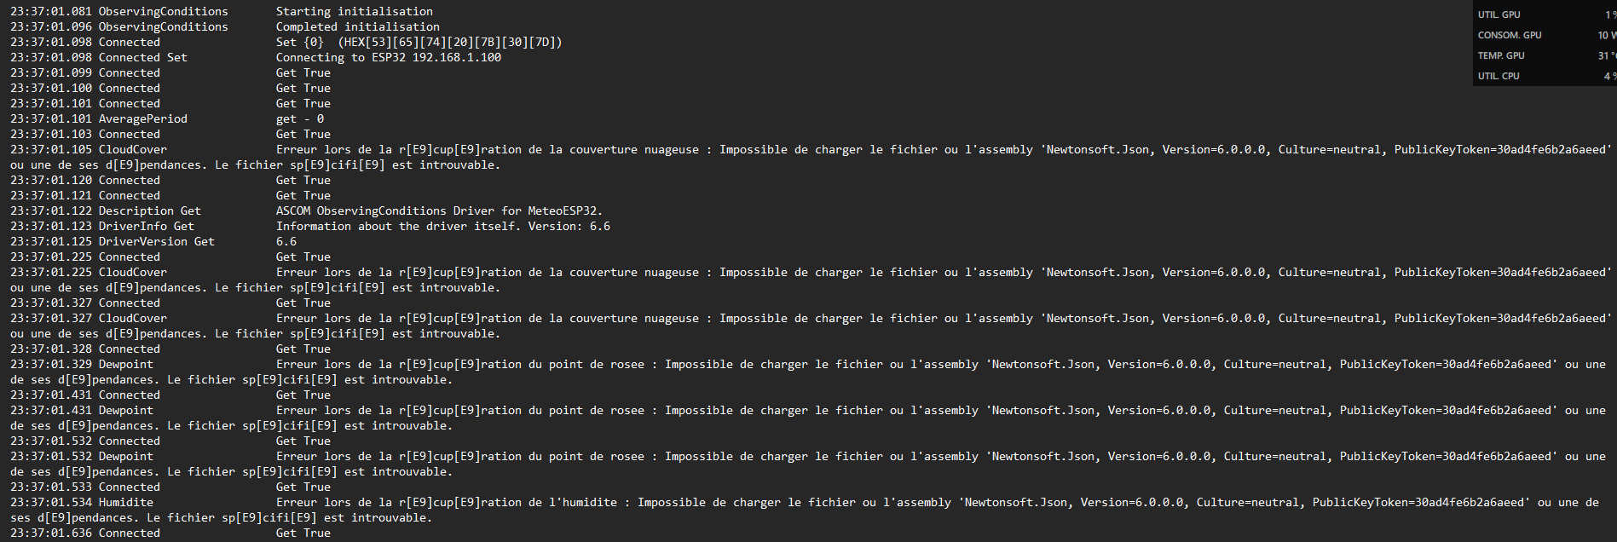Click the last Connected line at 23:37:01.636
The image size is (1617, 542).
pos(129,533)
